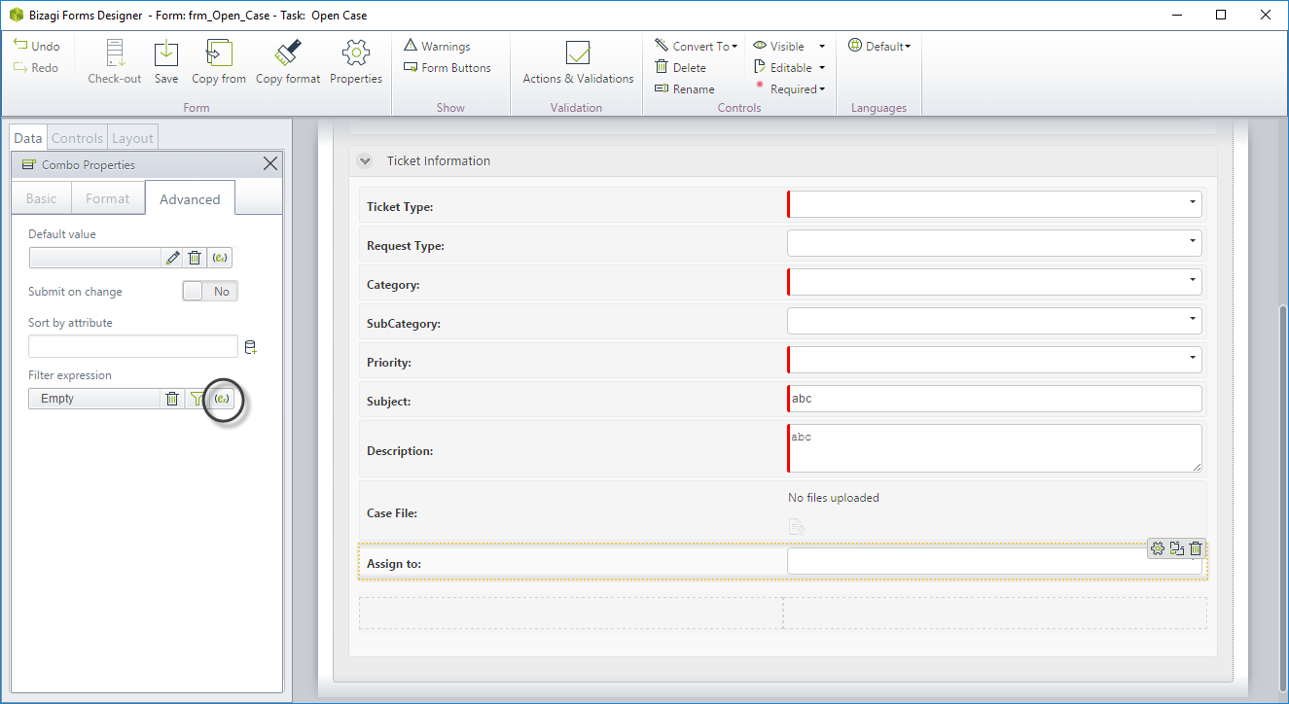Delete the filter expression
This screenshot has width=1289, height=704.
172,399
